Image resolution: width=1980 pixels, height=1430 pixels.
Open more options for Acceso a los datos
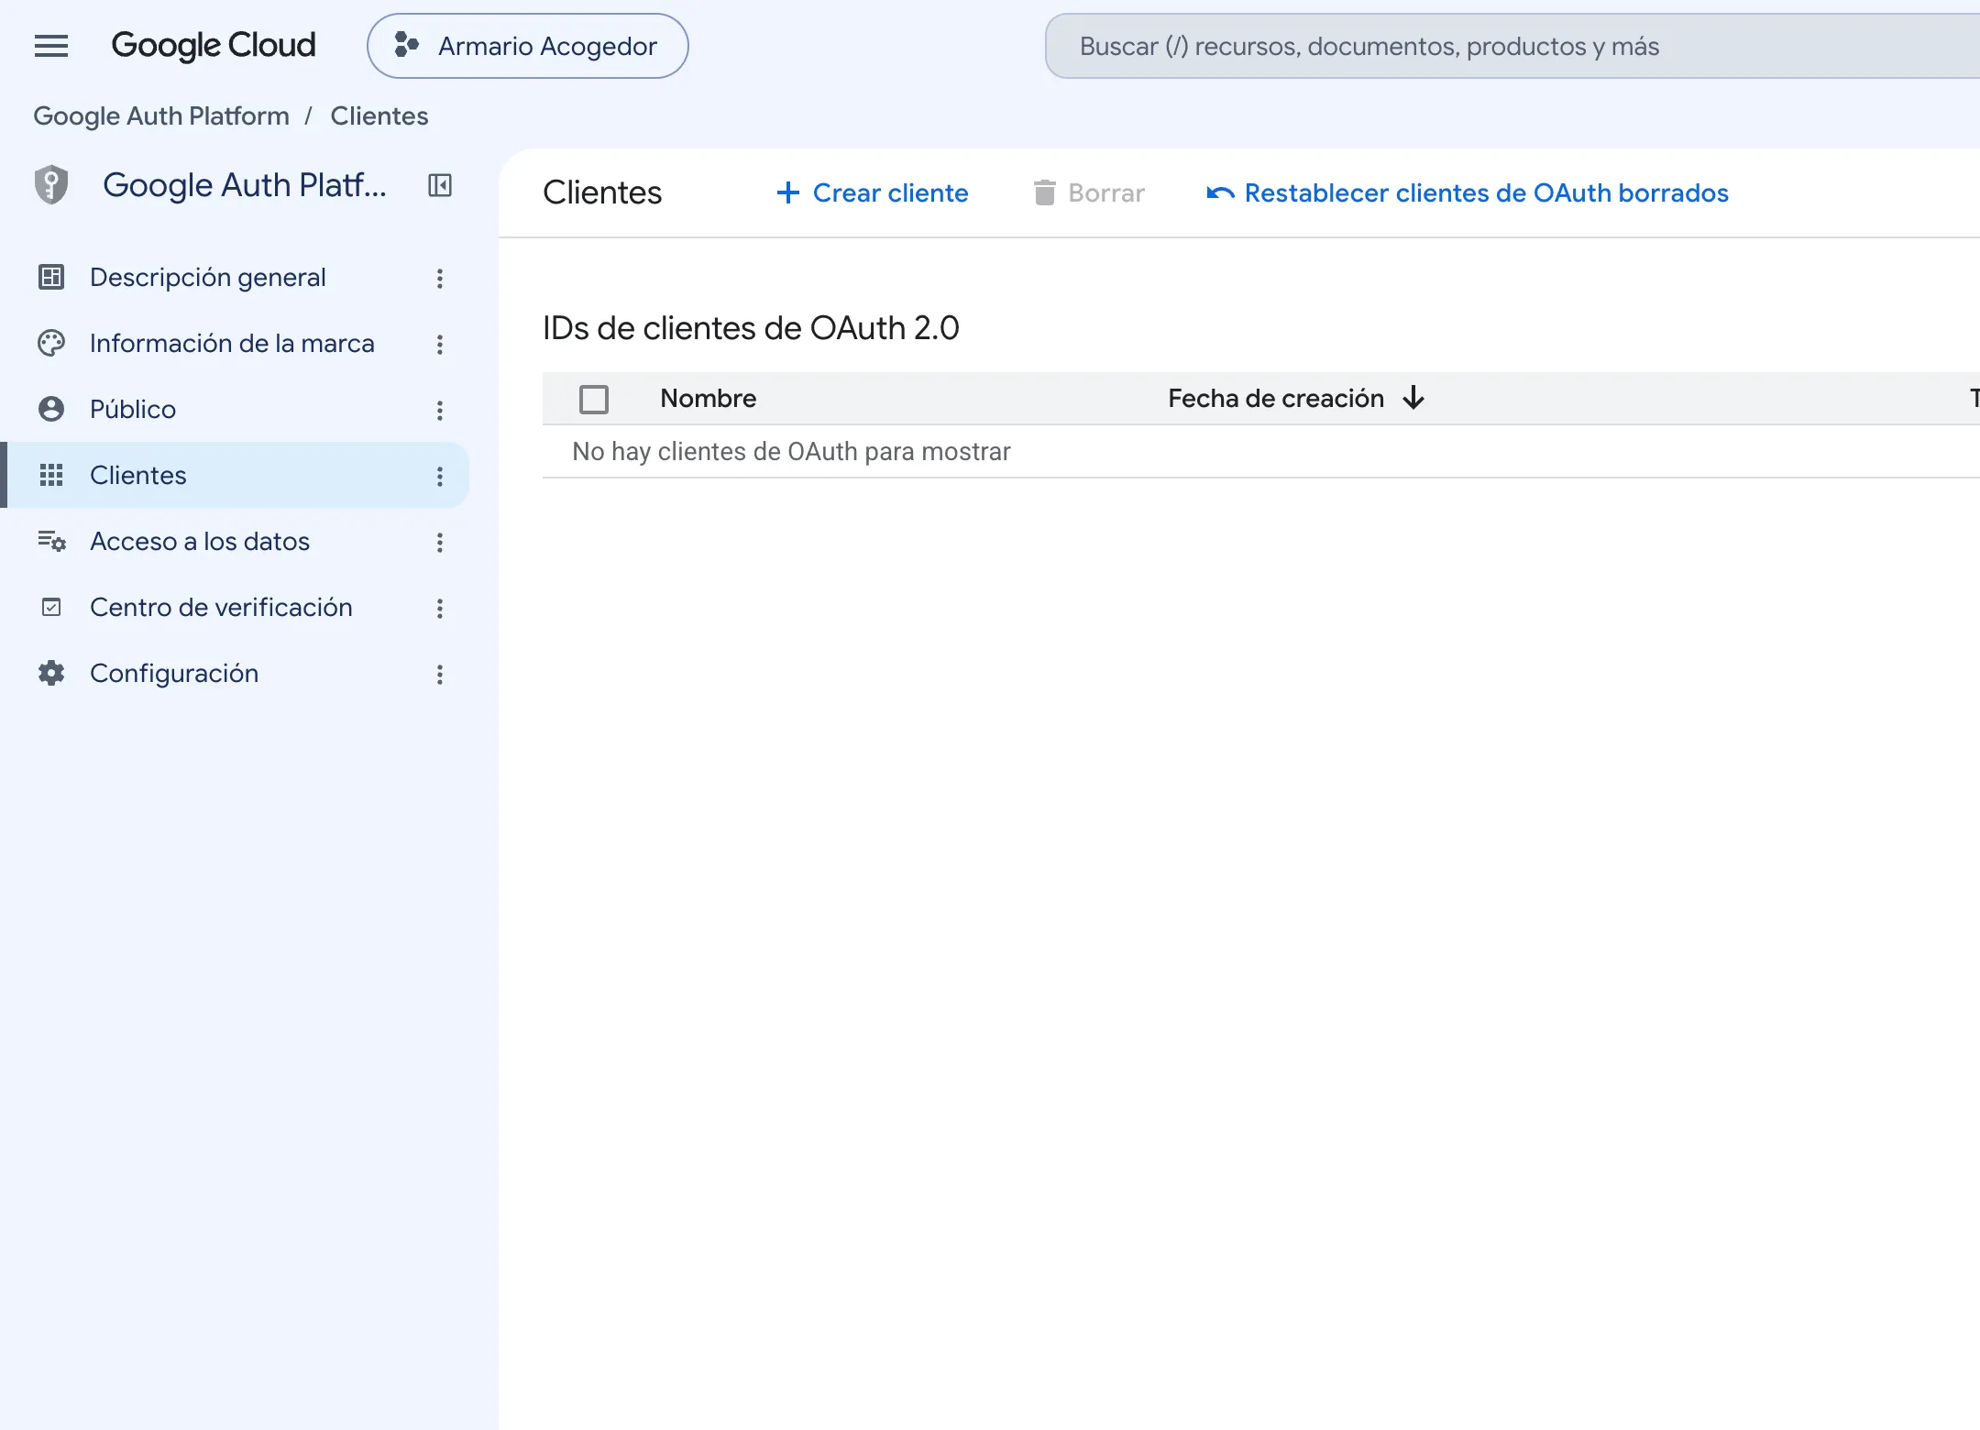[x=440, y=542]
